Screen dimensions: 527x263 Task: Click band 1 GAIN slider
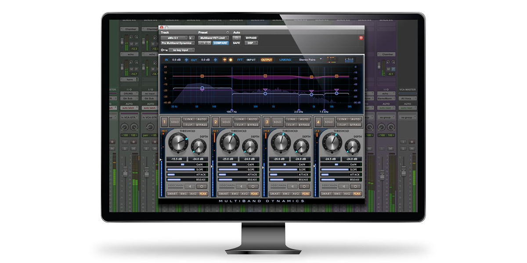181,164
